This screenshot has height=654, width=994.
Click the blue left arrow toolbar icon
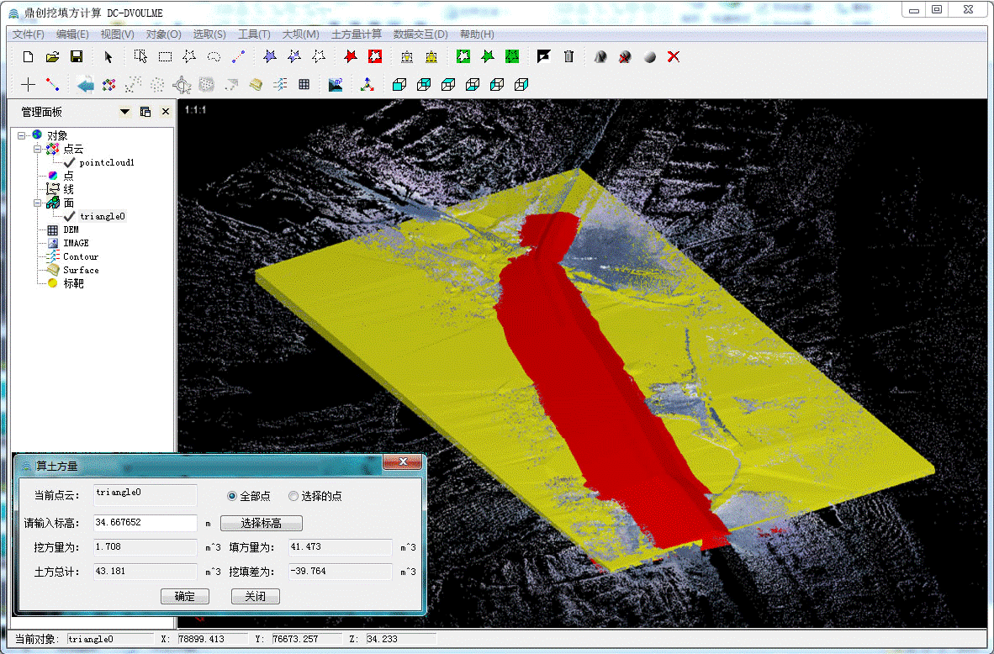[85, 84]
